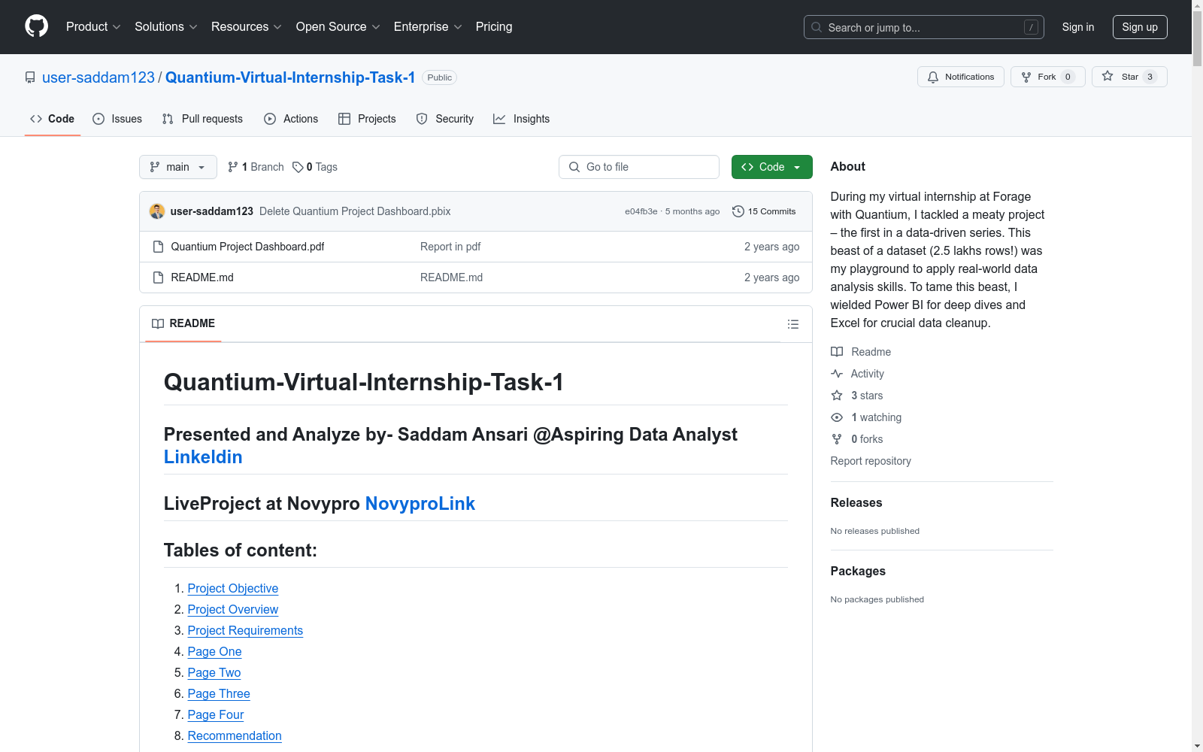Click the watching eye icon
The height and width of the screenshot is (752, 1203).
[x=837, y=417]
